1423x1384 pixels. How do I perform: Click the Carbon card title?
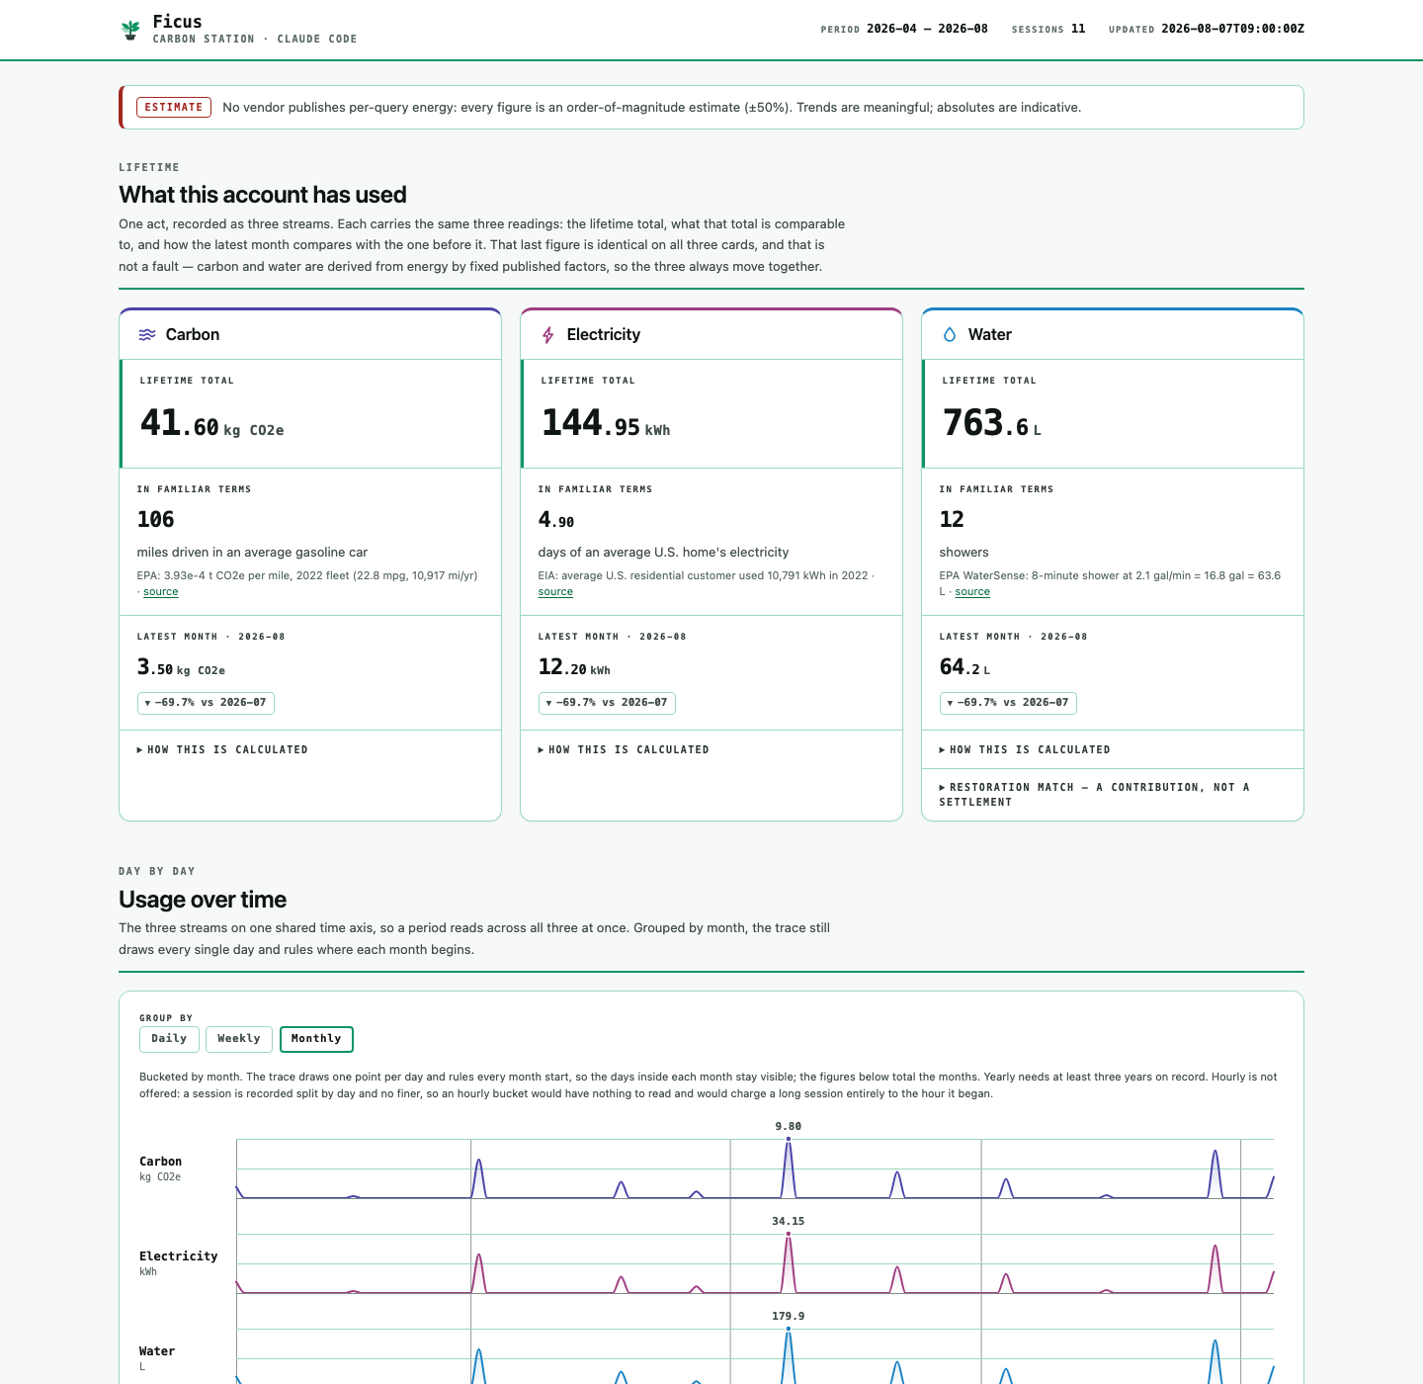pos(193,335)
